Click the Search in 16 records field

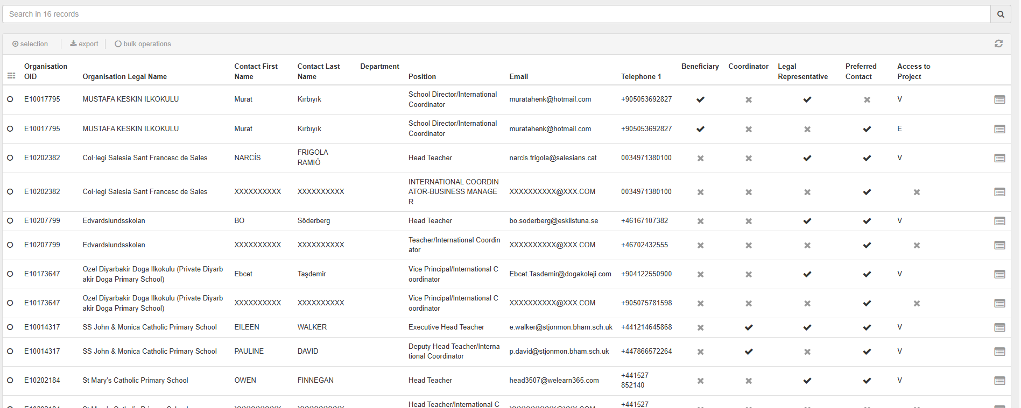click(495, 15)
